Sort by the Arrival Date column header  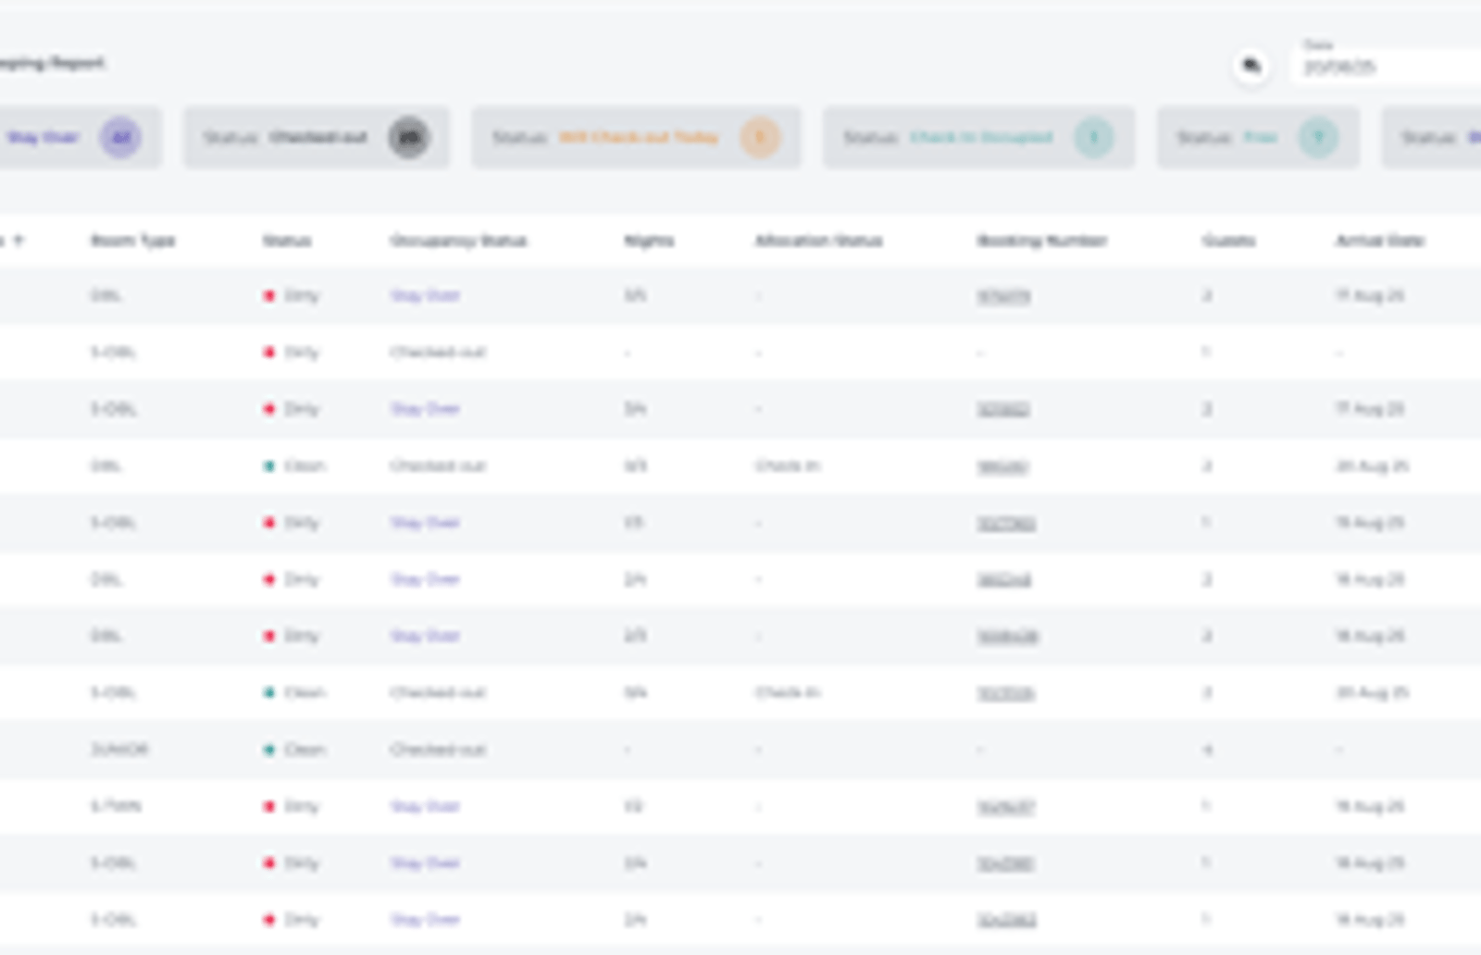(x=1379, y=241)
